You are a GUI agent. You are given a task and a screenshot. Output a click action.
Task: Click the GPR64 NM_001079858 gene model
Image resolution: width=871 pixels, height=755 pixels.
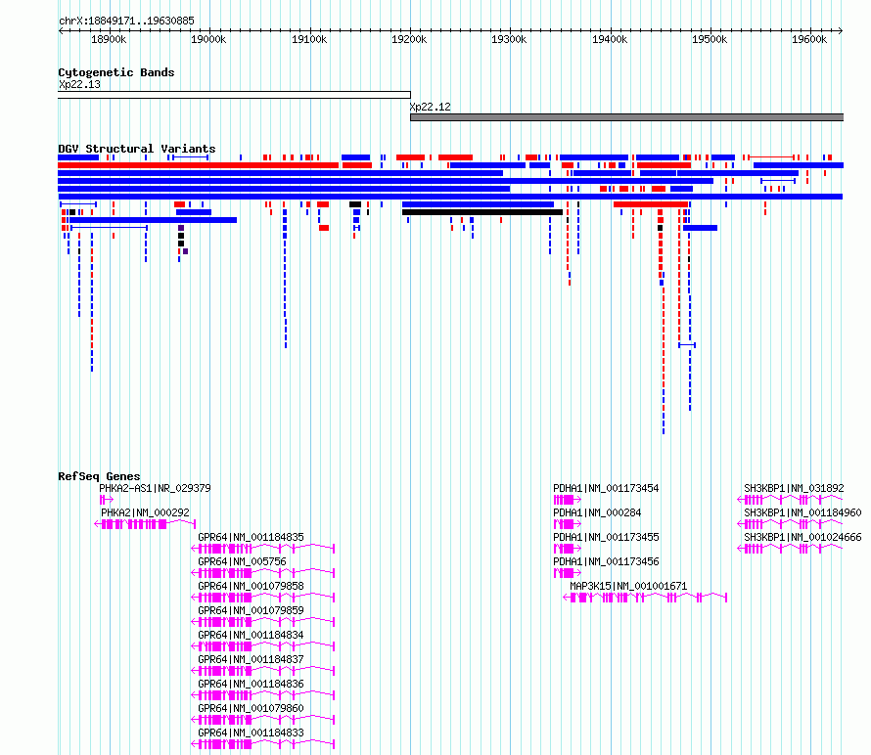coord(262,598)
